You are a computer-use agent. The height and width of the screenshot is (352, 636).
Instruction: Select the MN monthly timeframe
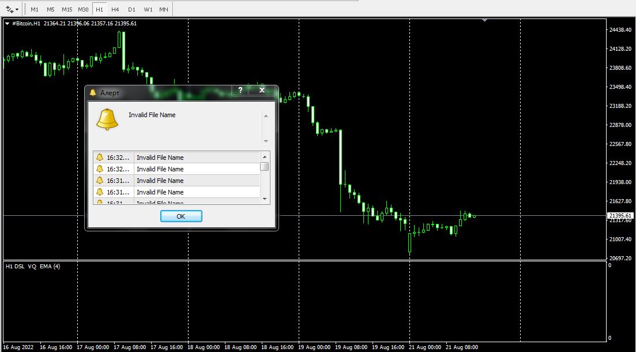click(163, 9)
